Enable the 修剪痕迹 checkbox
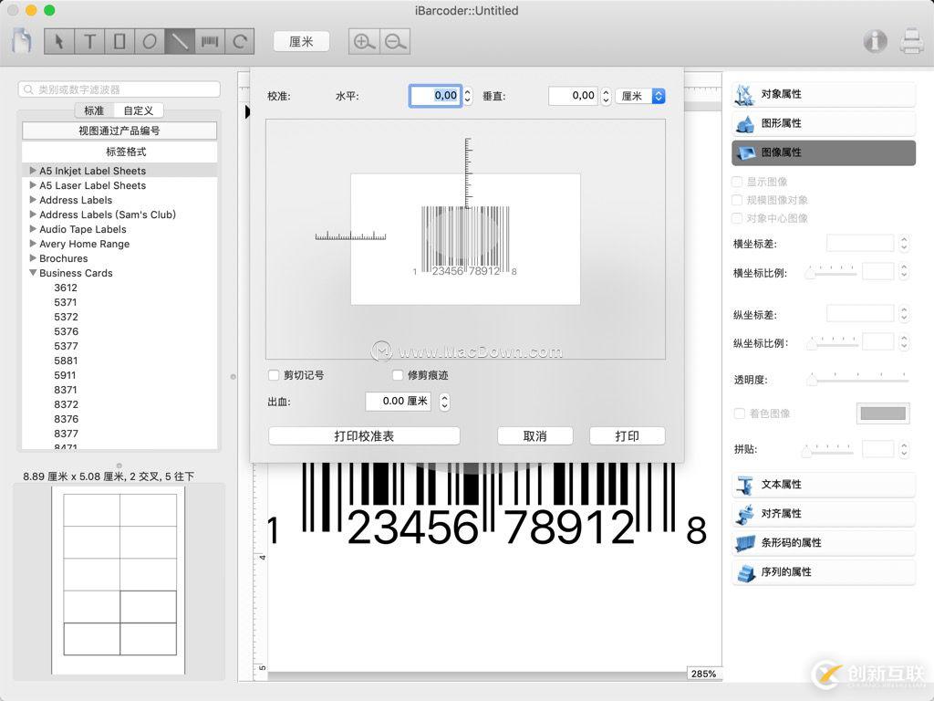The image size is (934, 701). 398,375
